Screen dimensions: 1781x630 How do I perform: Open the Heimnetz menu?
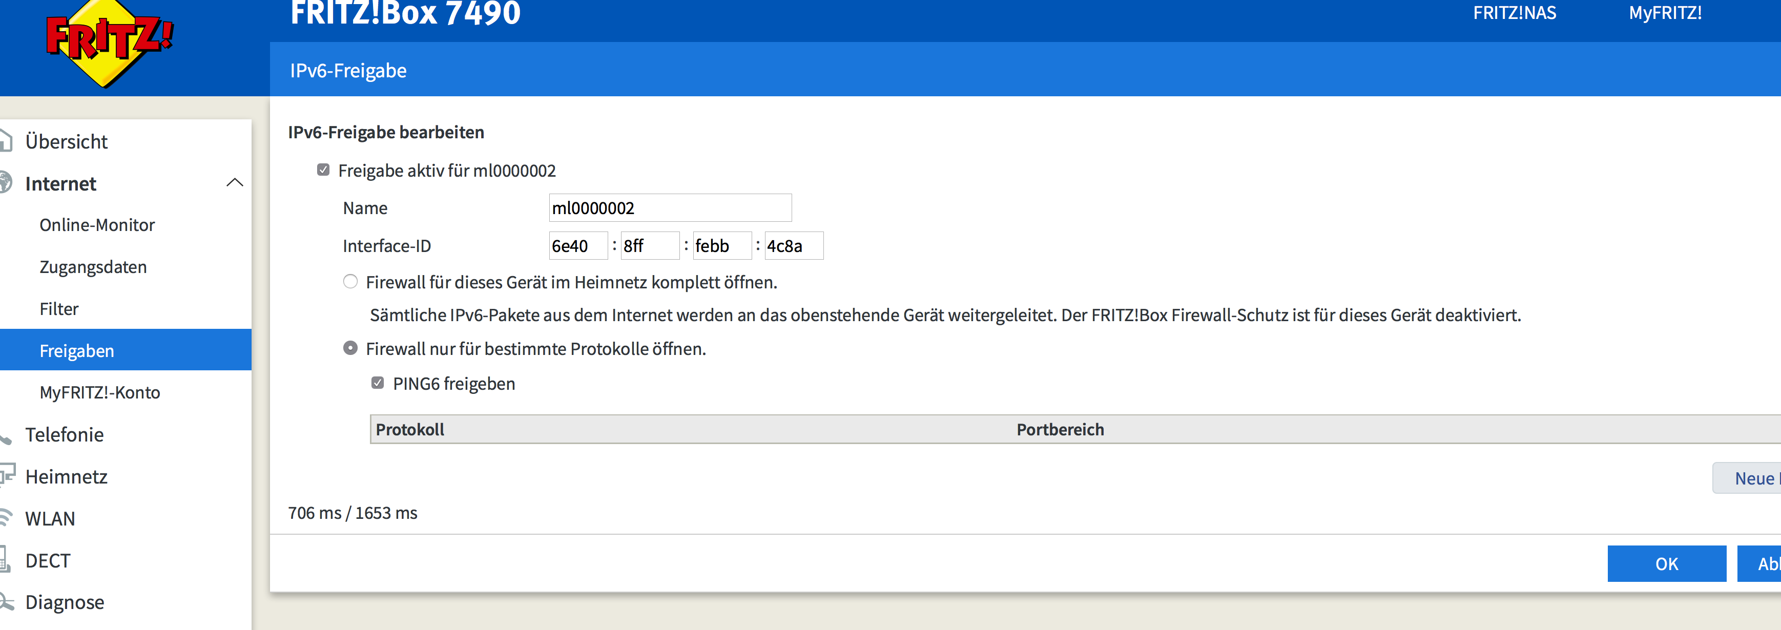(x=67, y=477)
